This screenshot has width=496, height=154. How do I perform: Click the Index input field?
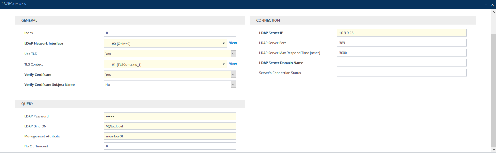point(170,33)
